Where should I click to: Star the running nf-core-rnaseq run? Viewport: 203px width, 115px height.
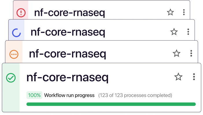pos(174,32)
